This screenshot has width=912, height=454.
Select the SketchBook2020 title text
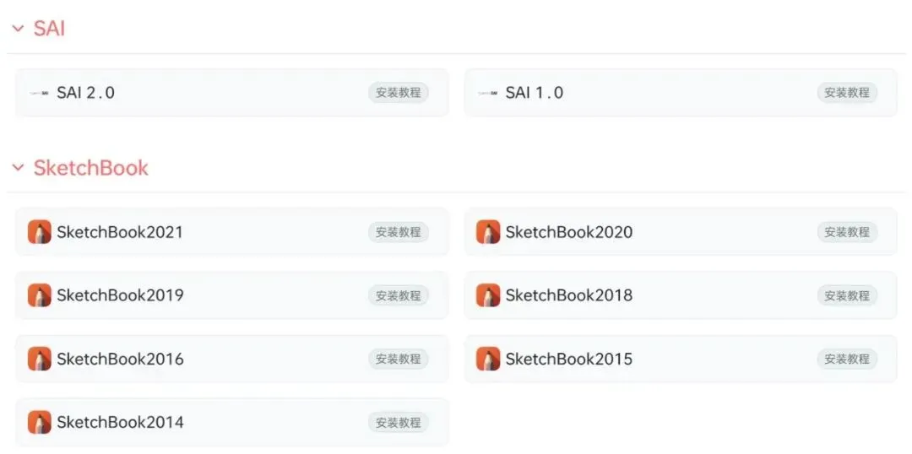tap(568, 232)
